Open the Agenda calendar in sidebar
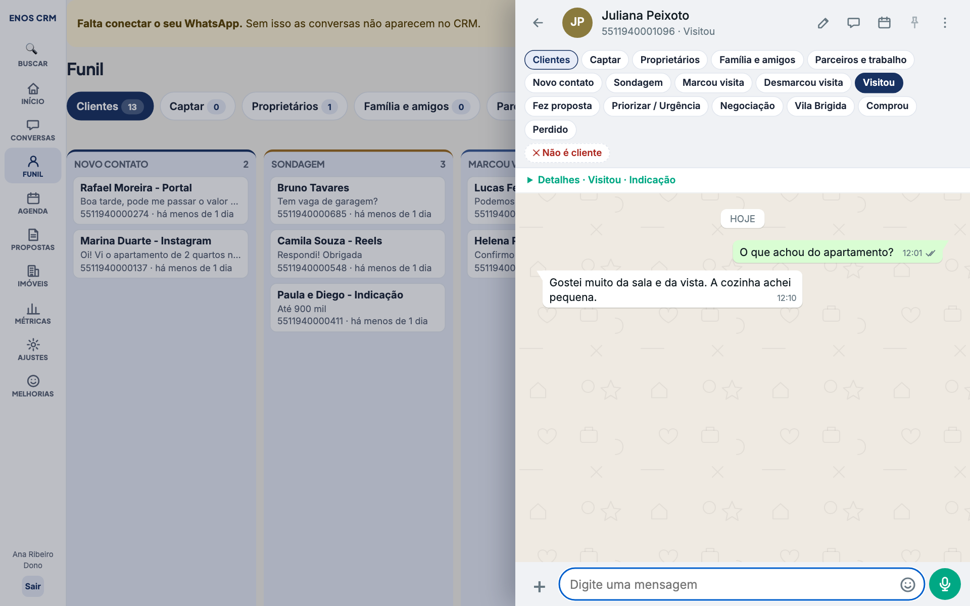The height and width of the screenshot is (606, 970). [33, 203]
